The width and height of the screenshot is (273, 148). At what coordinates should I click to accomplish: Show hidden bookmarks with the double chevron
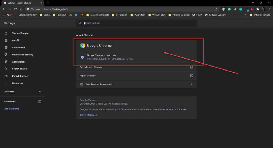245,15
